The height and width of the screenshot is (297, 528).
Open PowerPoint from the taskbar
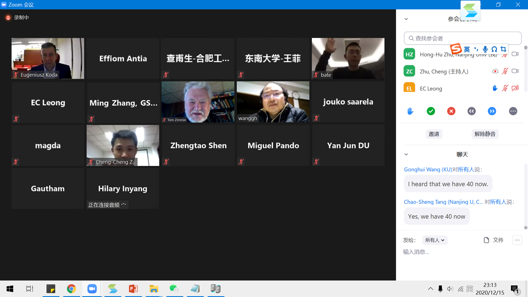coord(133,289)
